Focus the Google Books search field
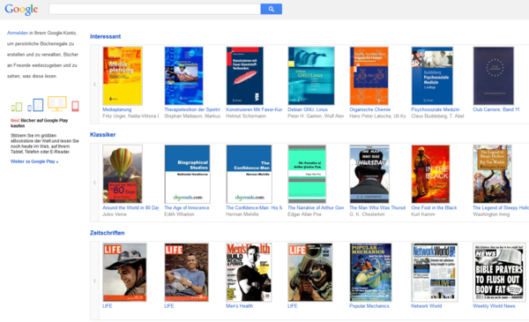This screenshot has width=529, height=322. pos(154,9)
